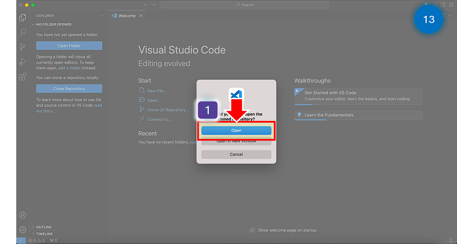Screen dimensions: 457x244
Task: Go forward using the title bar arrow
Action: pos(153,5)
